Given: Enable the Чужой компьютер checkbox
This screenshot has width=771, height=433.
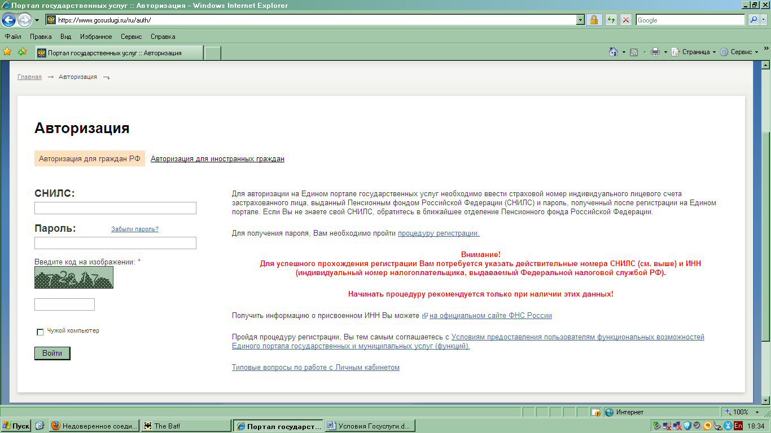Looking at the screenshot, I should (x=40, y=332).
